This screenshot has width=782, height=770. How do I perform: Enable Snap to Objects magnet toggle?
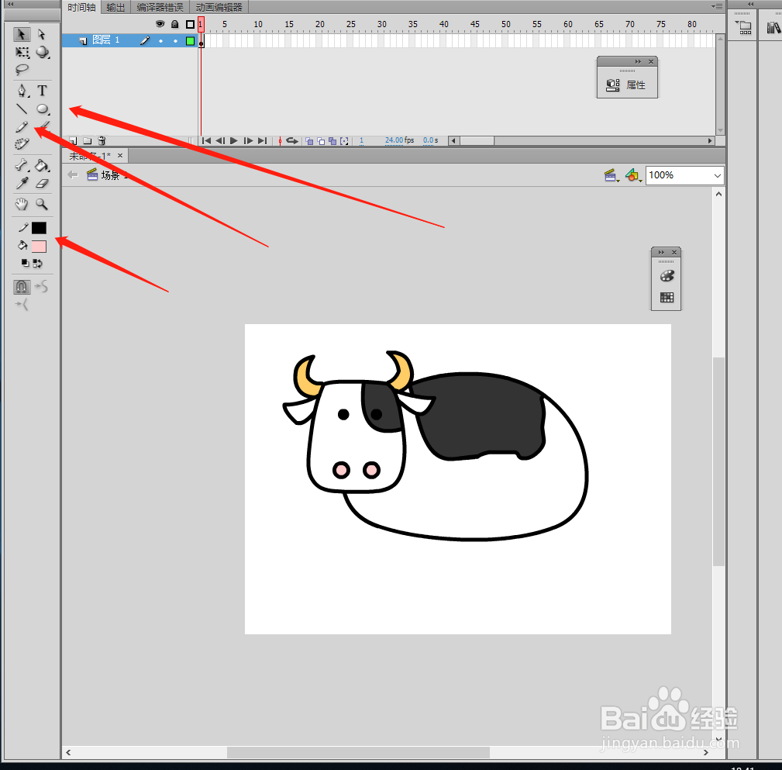[x=21, y=287]
